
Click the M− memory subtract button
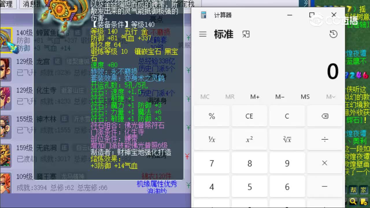tap(280, 97)
